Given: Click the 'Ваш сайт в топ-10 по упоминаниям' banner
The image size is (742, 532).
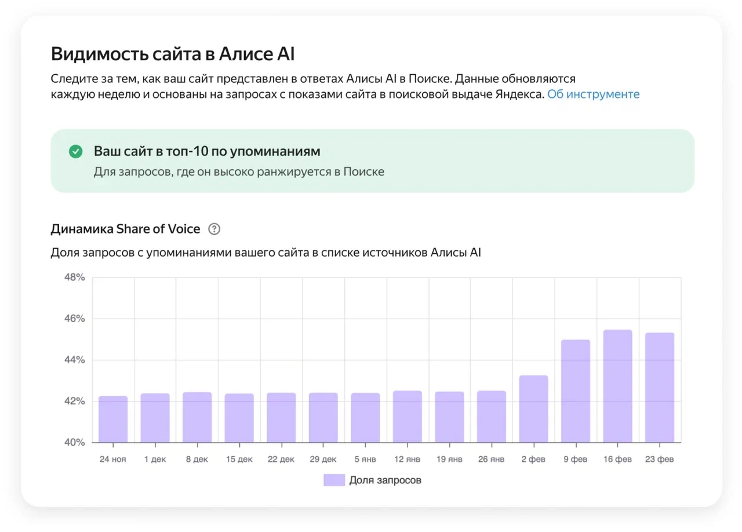Looking at the screenshot, I should [x=371, y=161].
